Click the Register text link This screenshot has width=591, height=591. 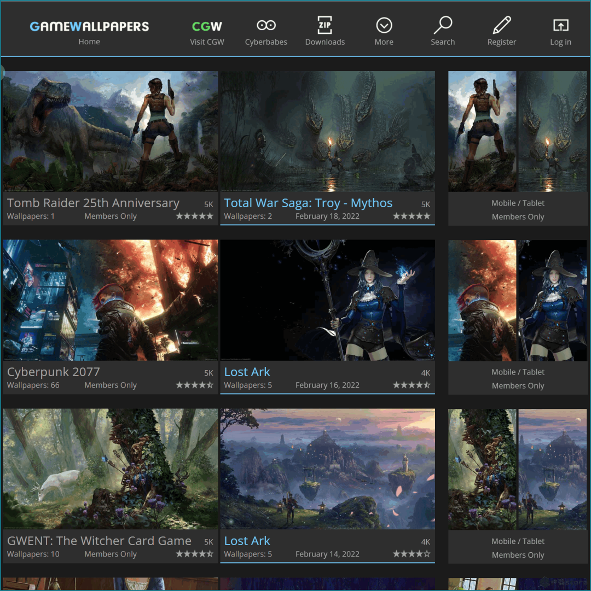pyautogui.click(x=502, y=42)
